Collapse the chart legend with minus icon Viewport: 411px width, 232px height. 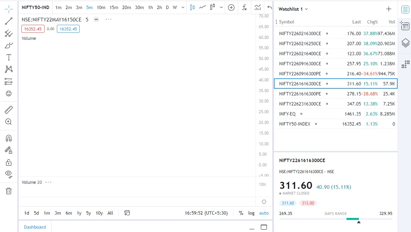[96, 19]
